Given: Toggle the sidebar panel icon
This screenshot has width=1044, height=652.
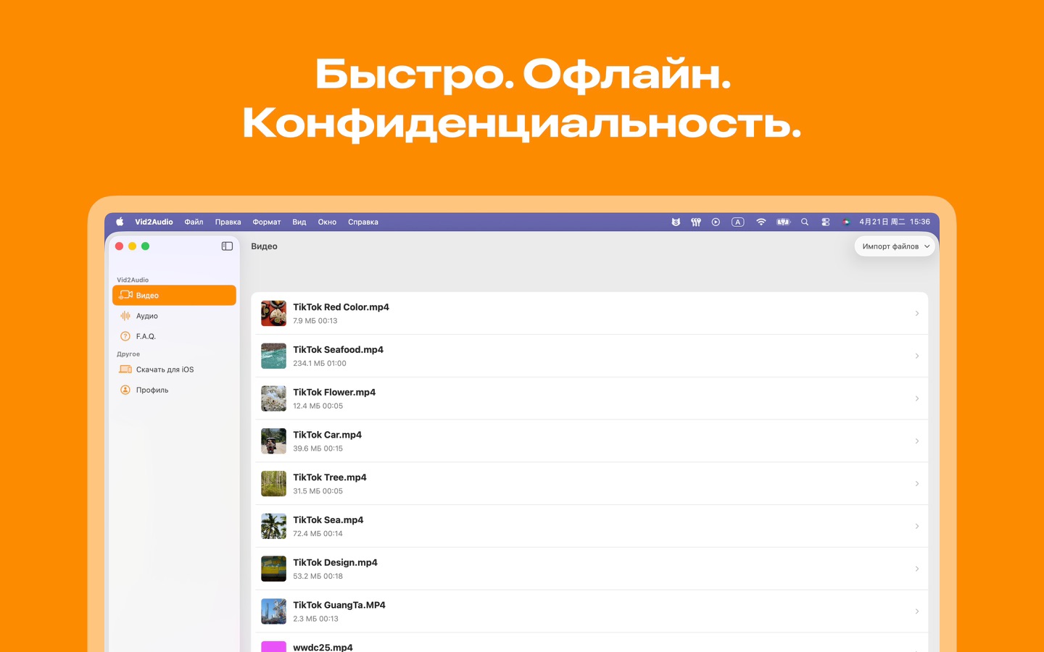Looking at the screenshot, I should pos(227,246).
